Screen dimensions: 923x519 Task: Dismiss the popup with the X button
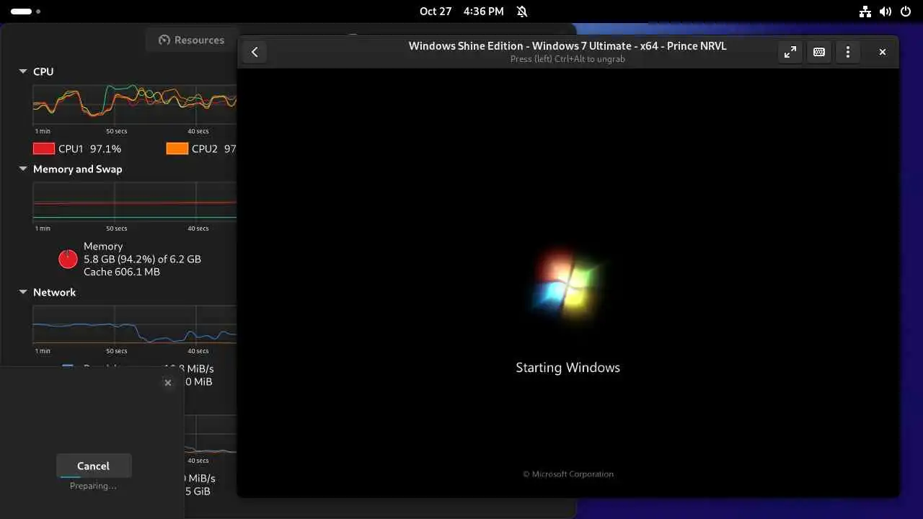point(168,383)
